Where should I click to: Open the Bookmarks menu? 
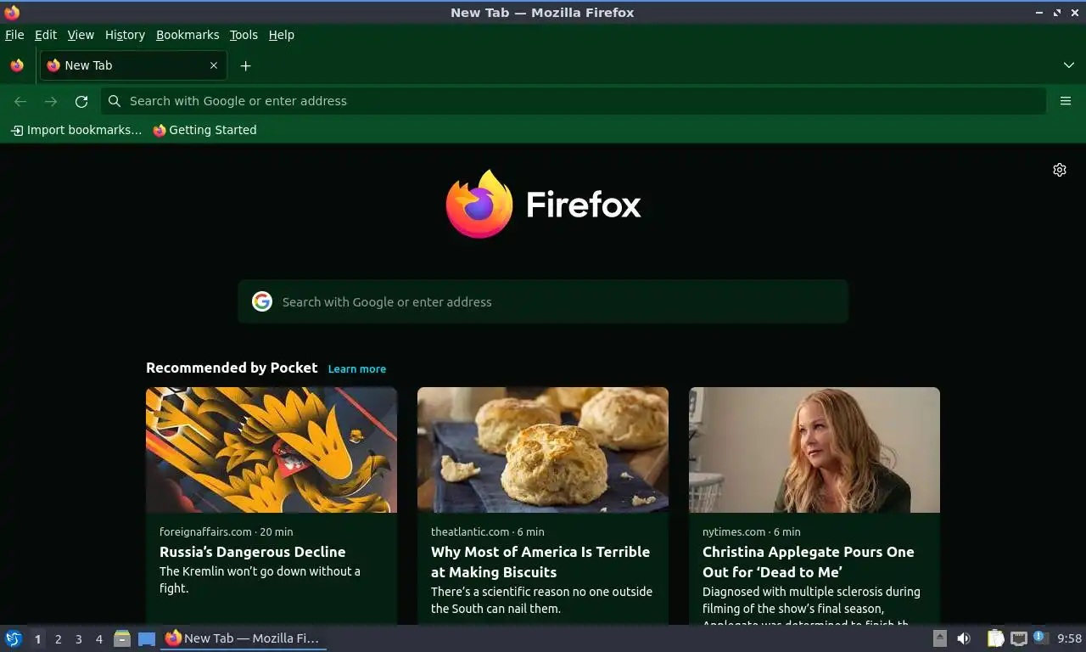point(188,35)
